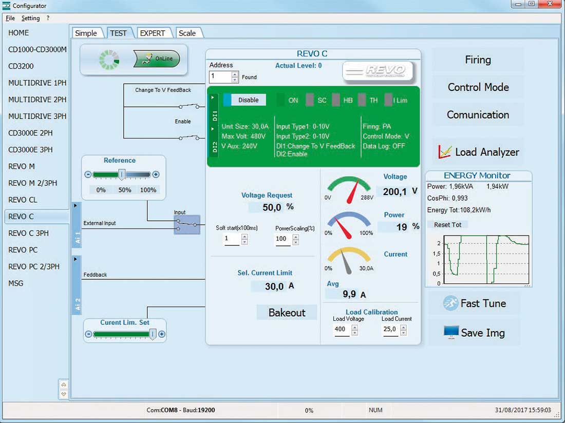Increase the PowerScaling percentage

[x=296, y=237]
